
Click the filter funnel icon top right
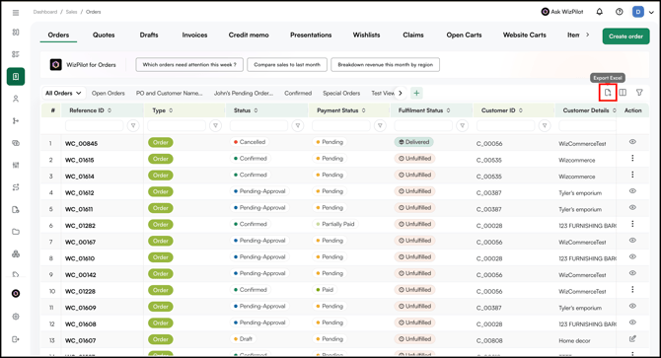(x=639, y=93)
